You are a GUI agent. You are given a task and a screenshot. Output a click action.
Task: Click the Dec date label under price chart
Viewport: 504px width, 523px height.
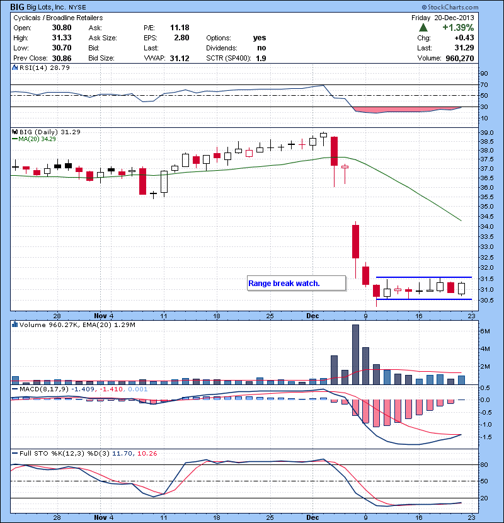pos(312,316)
